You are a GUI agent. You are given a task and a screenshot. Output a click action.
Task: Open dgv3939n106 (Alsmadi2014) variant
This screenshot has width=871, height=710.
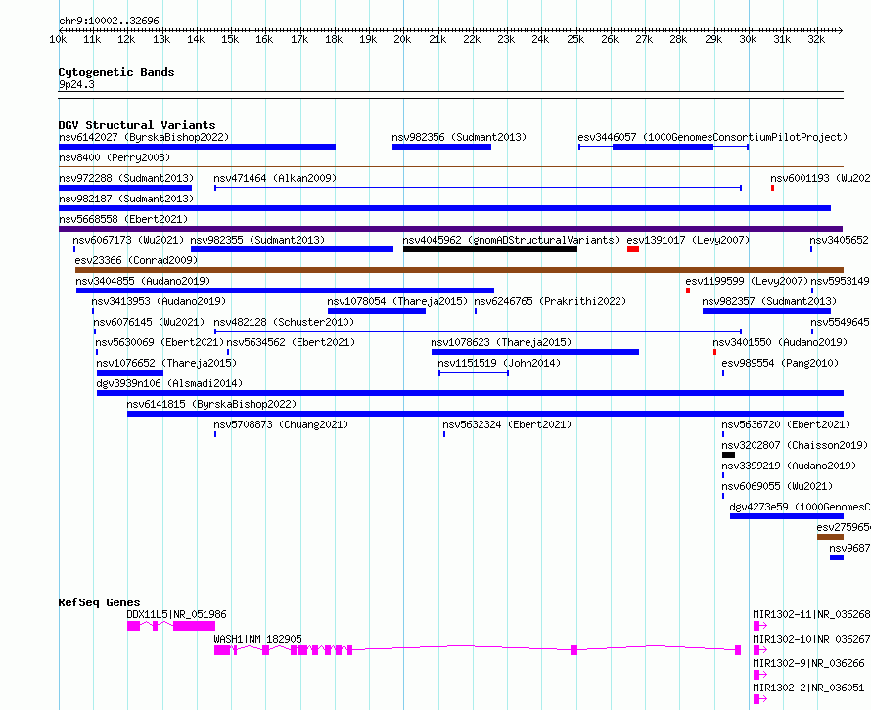470,393
